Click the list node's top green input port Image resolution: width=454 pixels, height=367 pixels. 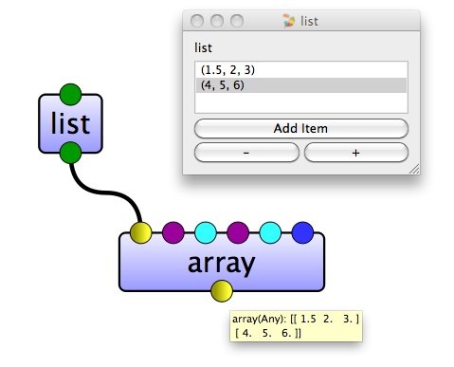coord(70,94)
